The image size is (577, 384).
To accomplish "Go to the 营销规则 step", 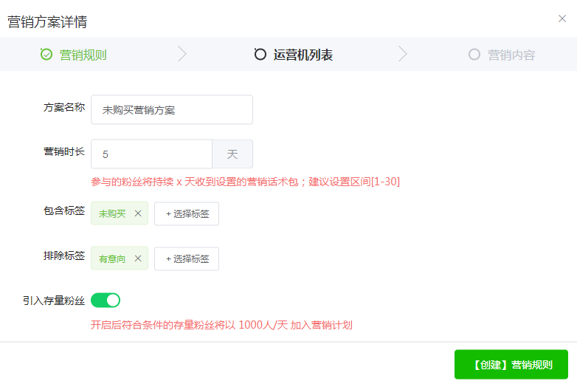I will (x=83, y=55).
